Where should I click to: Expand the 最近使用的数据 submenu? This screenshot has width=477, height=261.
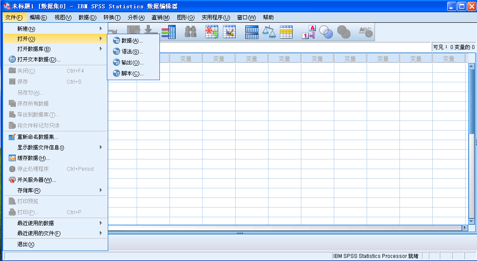55,223
